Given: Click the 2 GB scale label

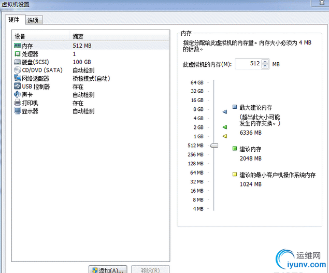Looking at the screenshot, I should 198,127.
